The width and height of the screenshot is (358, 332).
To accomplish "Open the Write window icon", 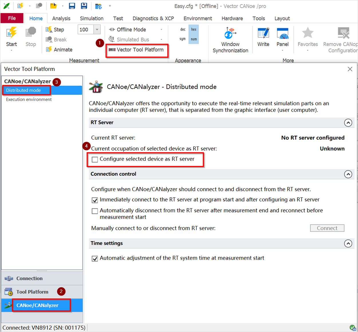I will coord(263,33).
